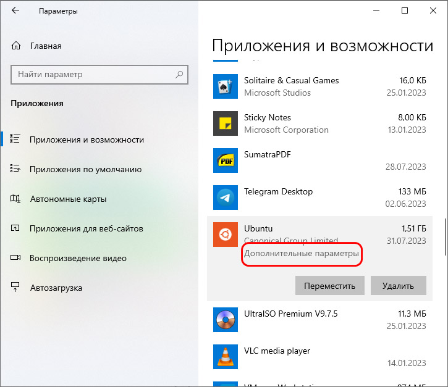Image resolution: width=448 pixels, height=387 pixels.
Task: Select the SumatraPDF entry name
Action: (268, 155)
